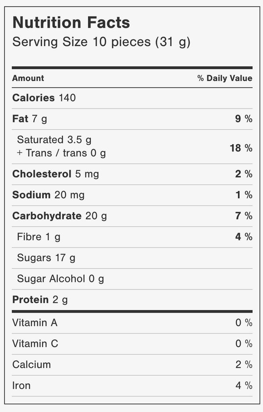Select the Protein 2 g row

coord(132,300)
